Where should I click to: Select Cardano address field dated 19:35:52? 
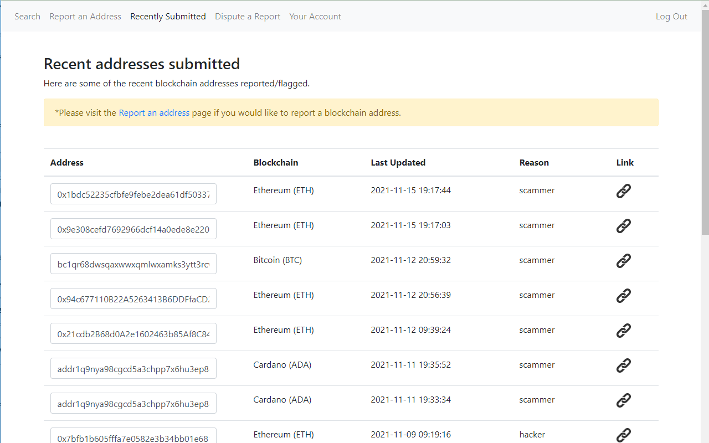pos(133,369)
